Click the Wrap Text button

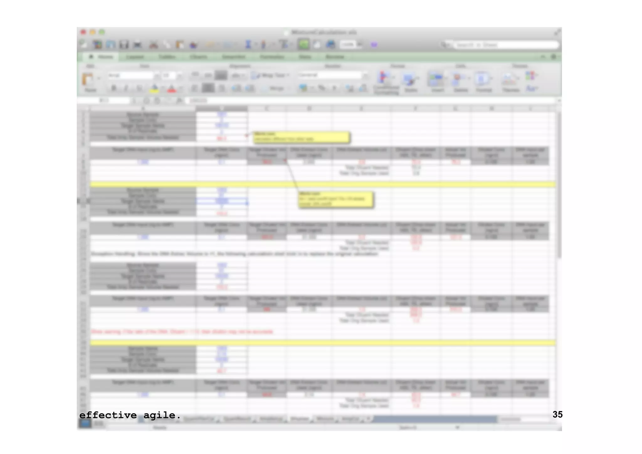(271, 75)
